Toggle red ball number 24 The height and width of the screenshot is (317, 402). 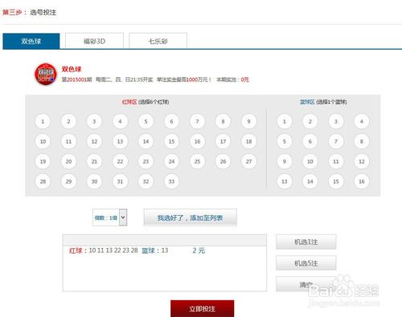pos(171,161)
